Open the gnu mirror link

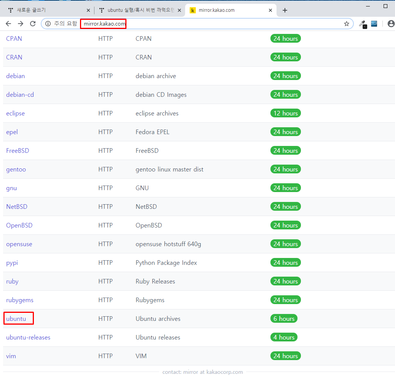coord(11,188)
